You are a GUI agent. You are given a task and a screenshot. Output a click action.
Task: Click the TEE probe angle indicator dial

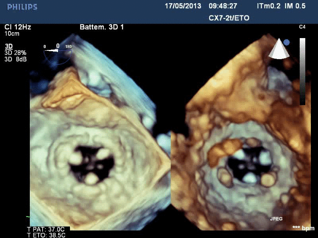point(58,54)
